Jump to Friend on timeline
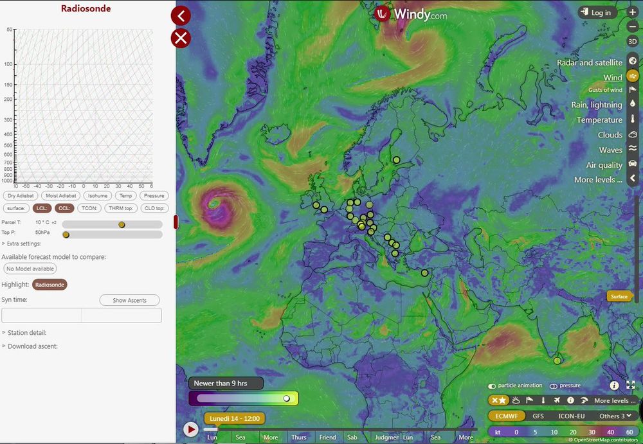 [x=328, y=437]
